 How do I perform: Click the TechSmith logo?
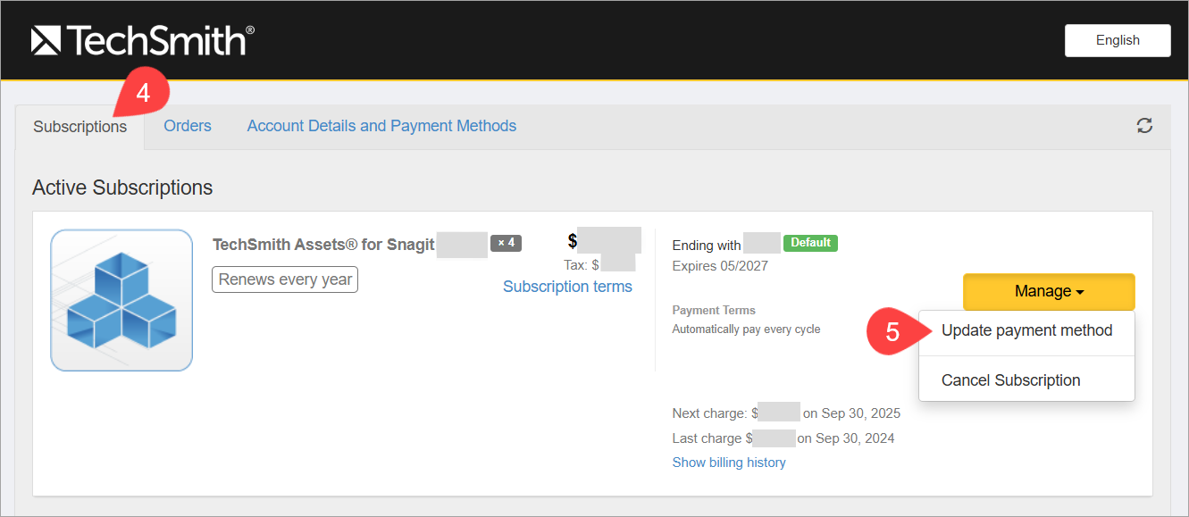click(143, 40)
